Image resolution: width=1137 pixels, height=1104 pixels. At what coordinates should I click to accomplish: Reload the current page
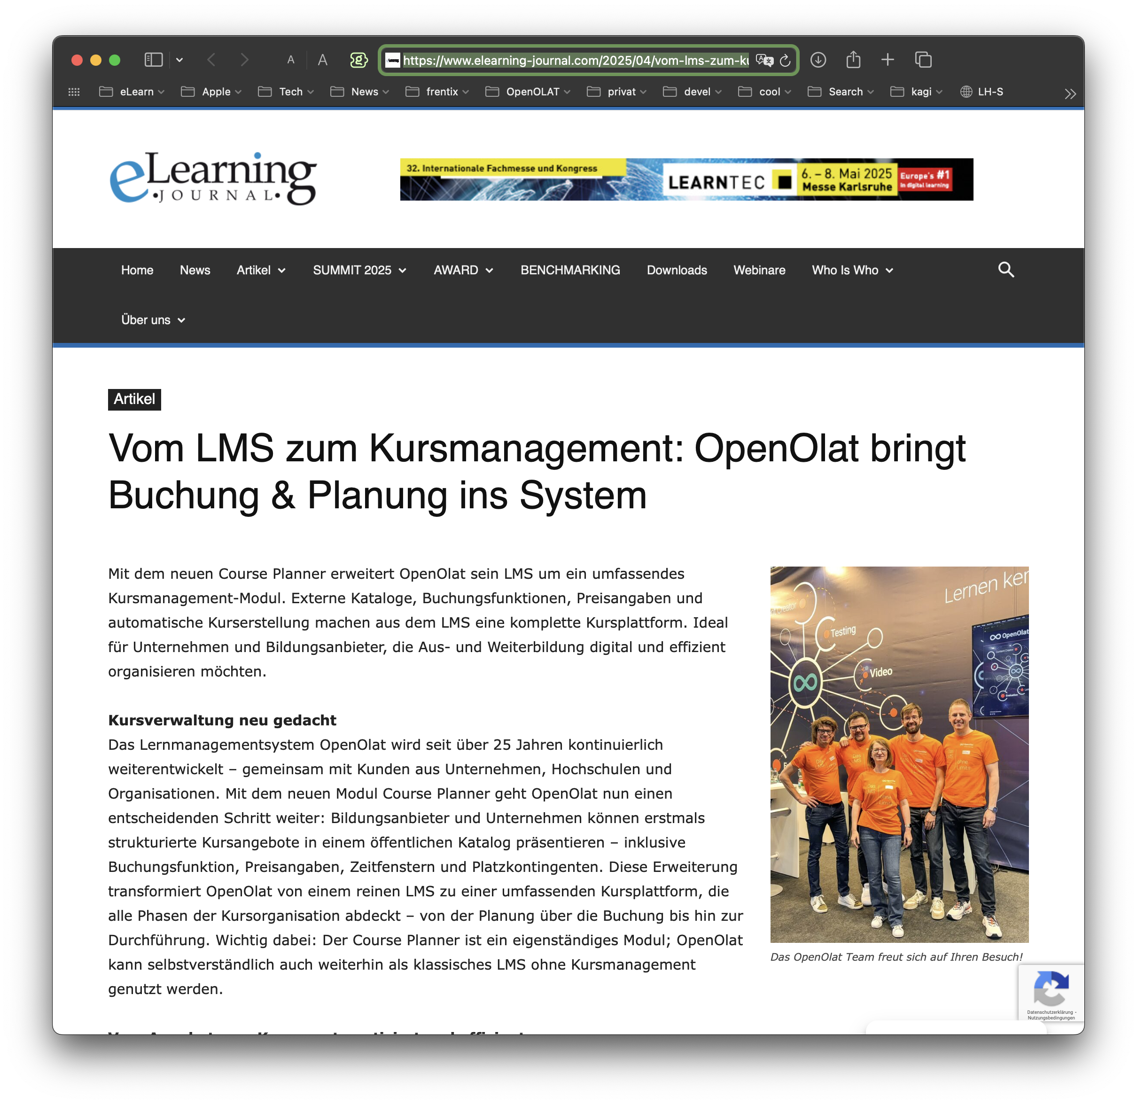coord(785,60)
